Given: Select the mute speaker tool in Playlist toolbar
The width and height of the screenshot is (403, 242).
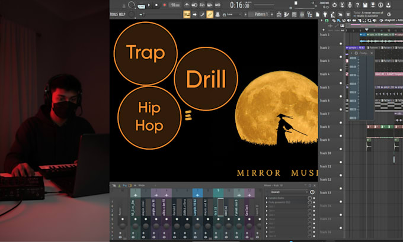Looking at the screenshot, I should click(x=349, y=21).
